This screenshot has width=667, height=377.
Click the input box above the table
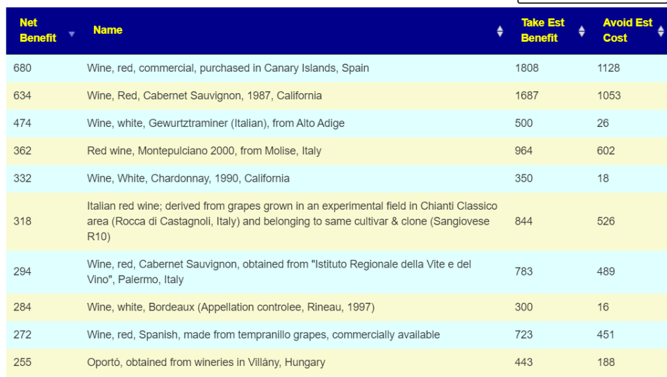pyautogui.click(x=592, y=1)
